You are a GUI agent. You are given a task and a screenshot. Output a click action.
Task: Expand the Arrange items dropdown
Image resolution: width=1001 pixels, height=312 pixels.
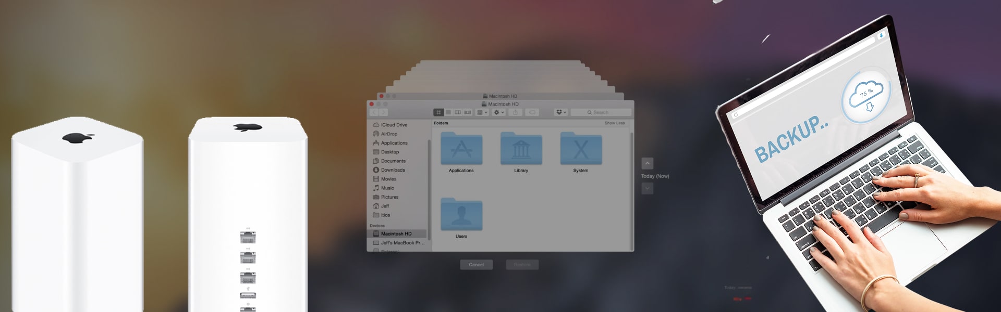point(482,112)
